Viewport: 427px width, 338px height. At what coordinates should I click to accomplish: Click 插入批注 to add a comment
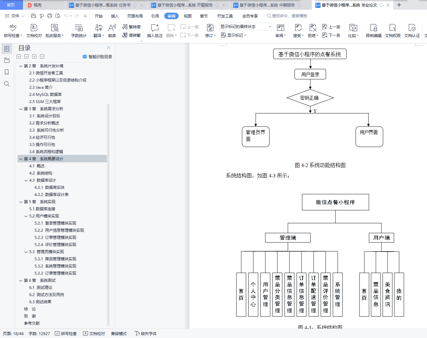(x=155, y=31)
